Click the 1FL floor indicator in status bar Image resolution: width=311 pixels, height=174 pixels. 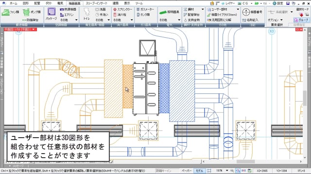[301, 171]
